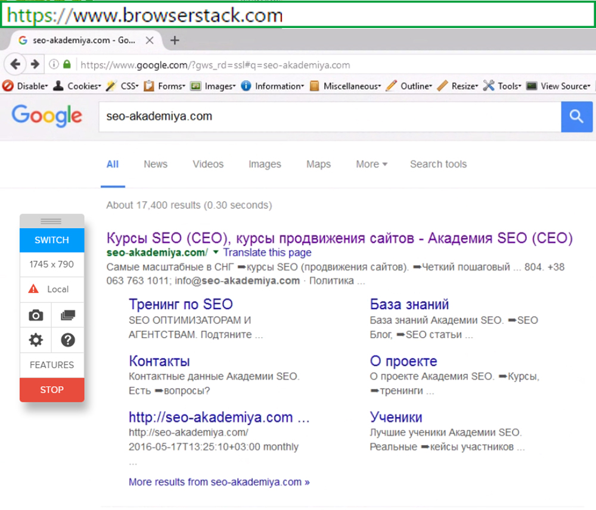Open the Тренинг по SEO sitelink
The image size is (596, 510).
coord(181,304)
